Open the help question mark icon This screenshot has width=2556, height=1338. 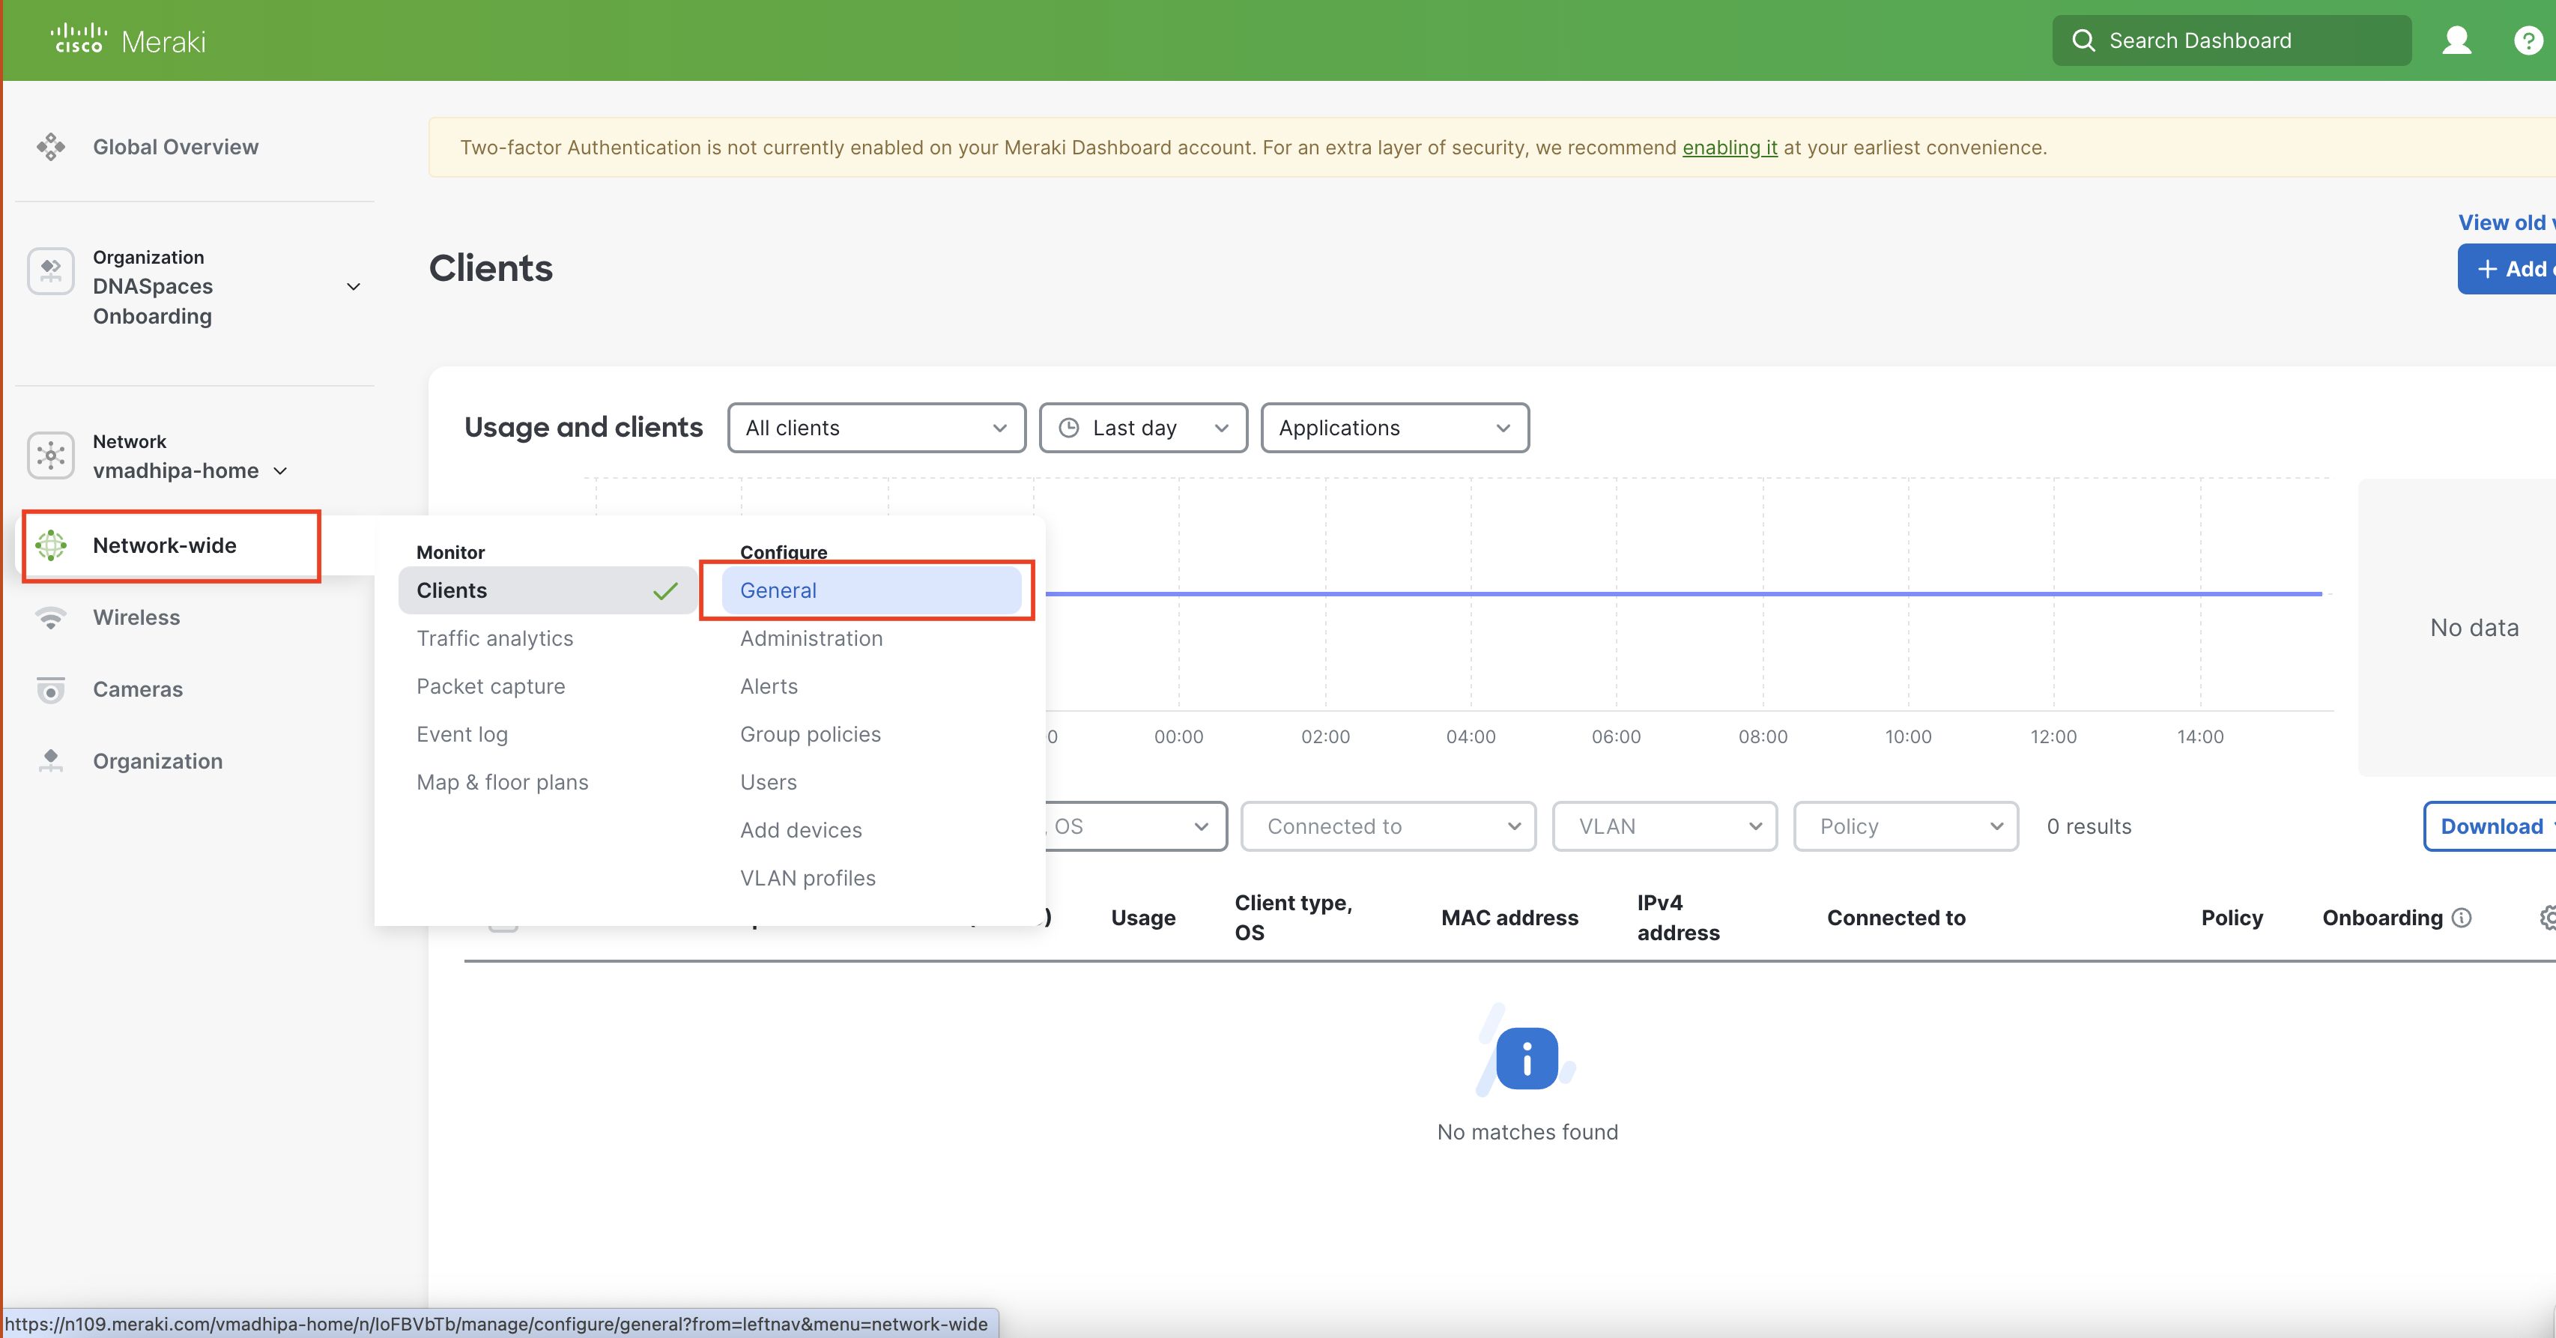2528,40
